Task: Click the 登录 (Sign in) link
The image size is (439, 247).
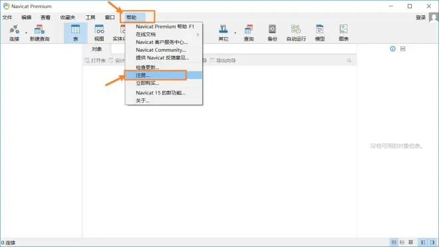Action: pyautogui.click(x=420, y=18)
